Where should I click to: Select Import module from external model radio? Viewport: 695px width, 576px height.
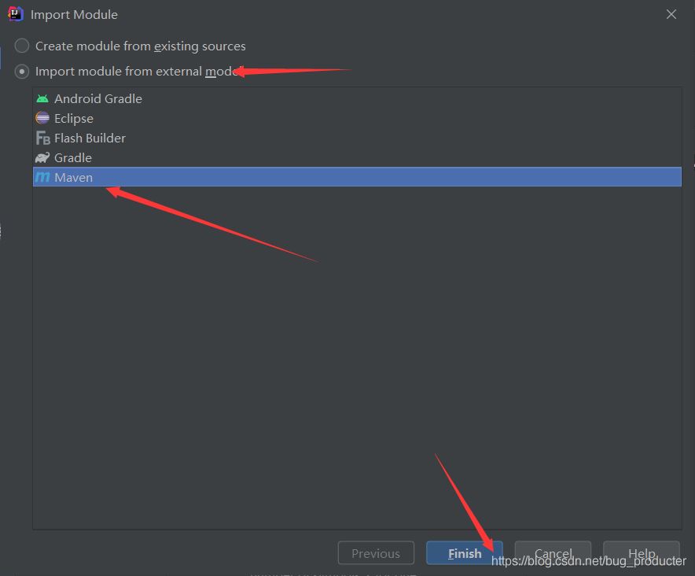tap(22, 72)
